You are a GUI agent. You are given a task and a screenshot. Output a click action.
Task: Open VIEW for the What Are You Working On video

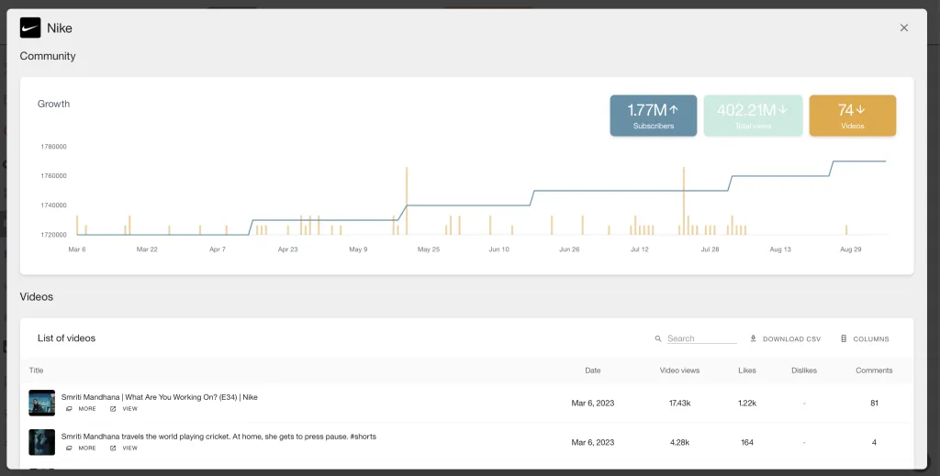(124, 409)
